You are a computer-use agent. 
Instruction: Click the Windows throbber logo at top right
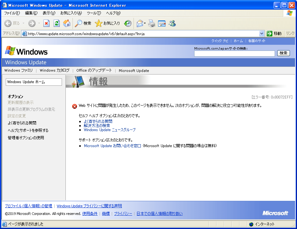(289, 13)
